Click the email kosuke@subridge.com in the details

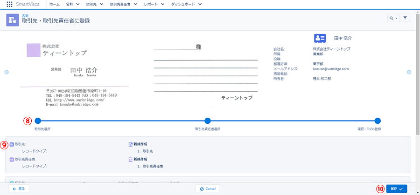[330, 69]
